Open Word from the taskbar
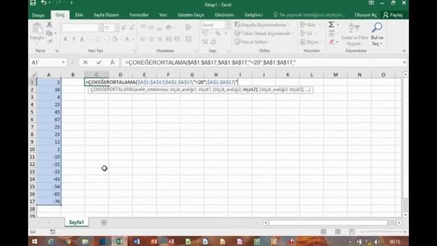The width and height of the screenshot is (437, 246). point(137,241)
